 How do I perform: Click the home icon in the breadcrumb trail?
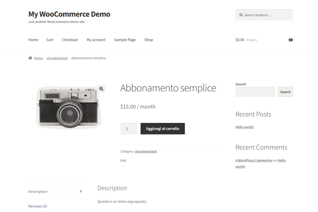click(30, 58)
